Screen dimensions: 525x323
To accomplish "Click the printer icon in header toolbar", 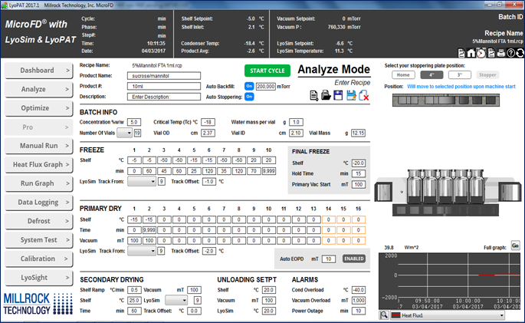I will coord(501,53).
